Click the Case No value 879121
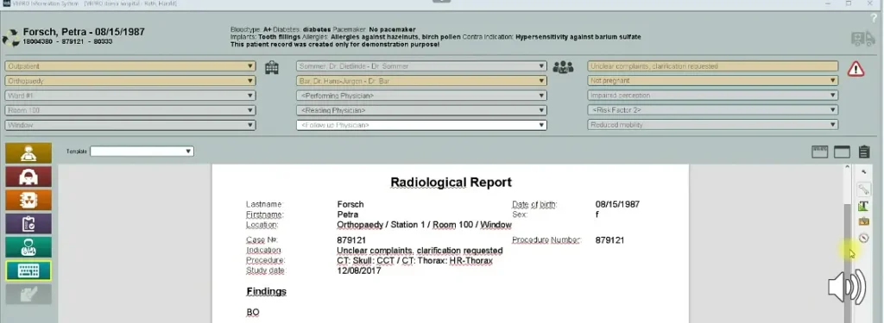Image resolution: width=884 pixels, height=323 pixels. [x=351, y=240]
